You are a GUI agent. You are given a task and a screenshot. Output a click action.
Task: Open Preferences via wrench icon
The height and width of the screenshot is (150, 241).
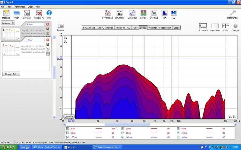click(x=233, y=13)
